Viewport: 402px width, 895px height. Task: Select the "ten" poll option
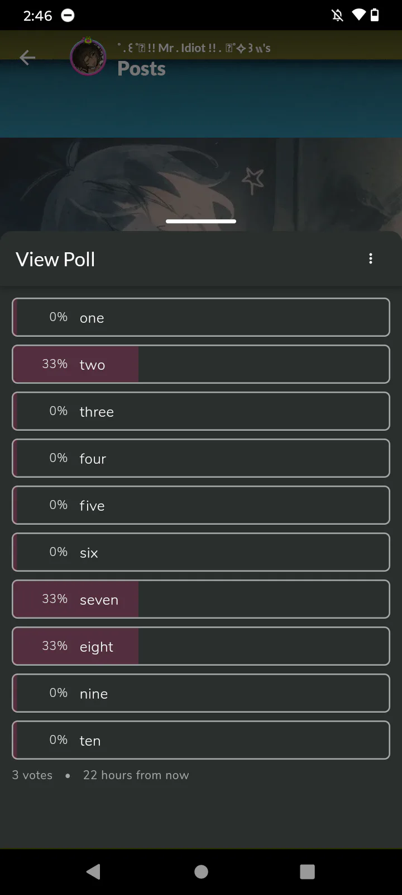(x=201, y=740)
